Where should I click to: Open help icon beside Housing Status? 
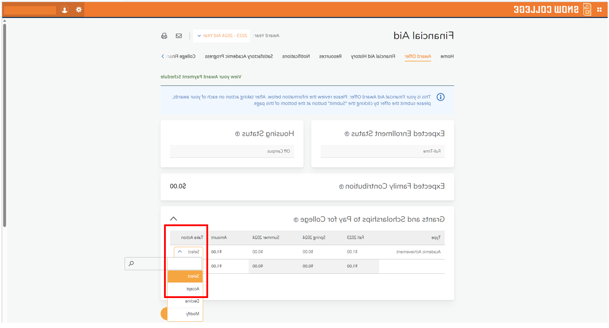click(x=237, y=134)
